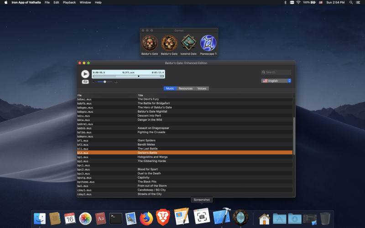The width and height of the screenshot is (365, 228).
Task: Open the US flag input source menu
Action: click(x=321, y=2)
